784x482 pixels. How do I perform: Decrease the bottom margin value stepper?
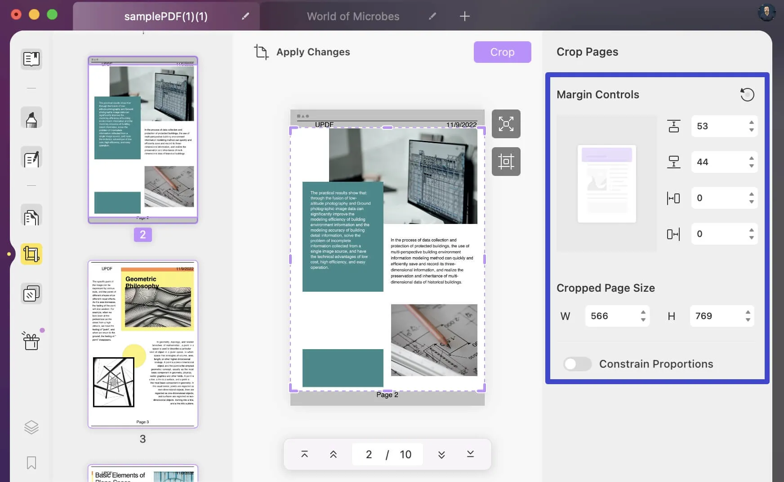[x=750, y=166]
